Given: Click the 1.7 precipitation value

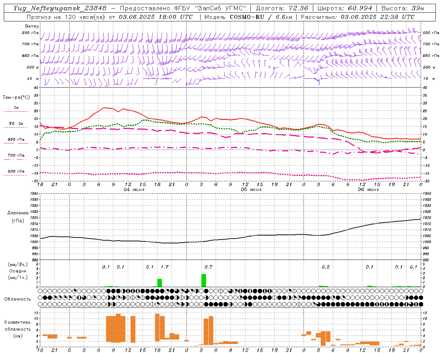Looking at the screenshot, I should 165,267.
